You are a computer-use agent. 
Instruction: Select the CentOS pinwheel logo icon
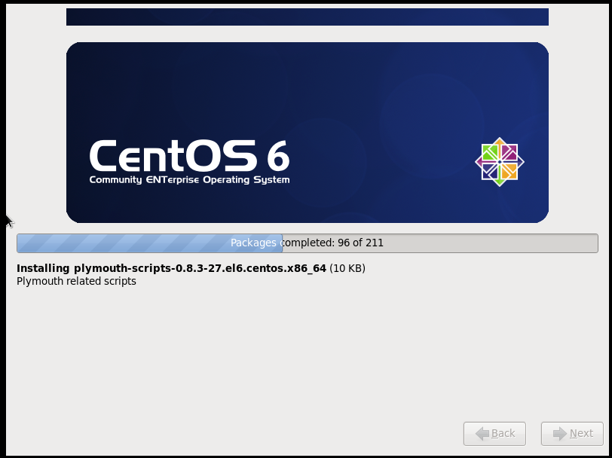[x=500, y=162]
